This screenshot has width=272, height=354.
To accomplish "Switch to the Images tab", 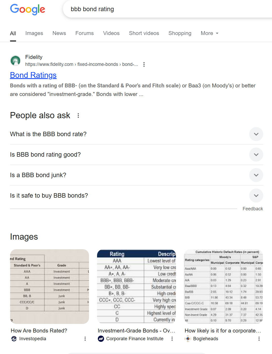I will 34,33.
